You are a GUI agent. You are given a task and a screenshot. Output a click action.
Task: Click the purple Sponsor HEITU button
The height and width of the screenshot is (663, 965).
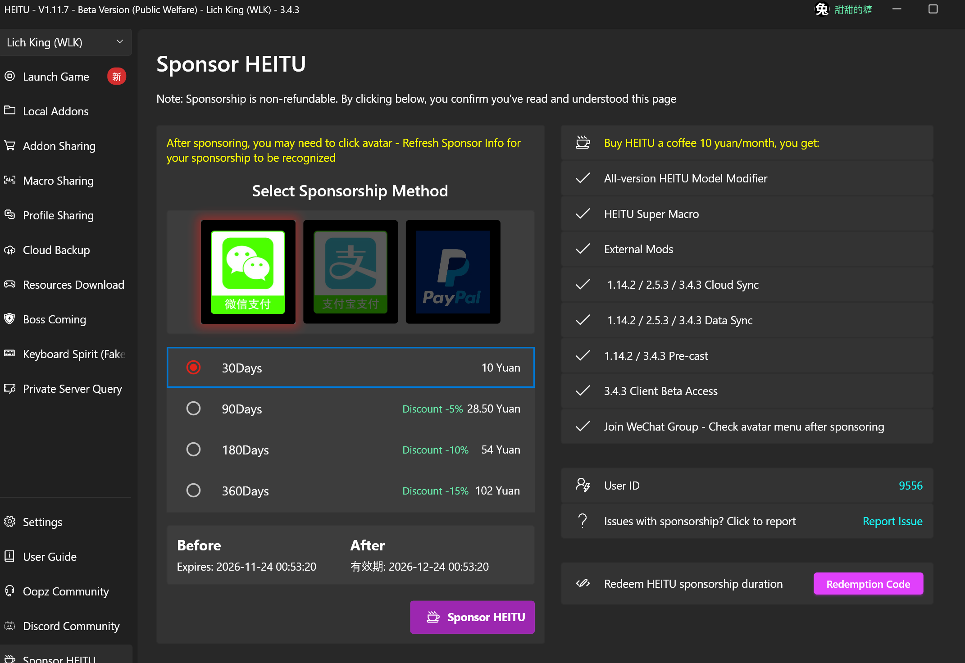click(x=472, y=617)
